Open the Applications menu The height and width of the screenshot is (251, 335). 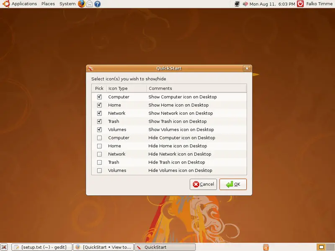24,4
